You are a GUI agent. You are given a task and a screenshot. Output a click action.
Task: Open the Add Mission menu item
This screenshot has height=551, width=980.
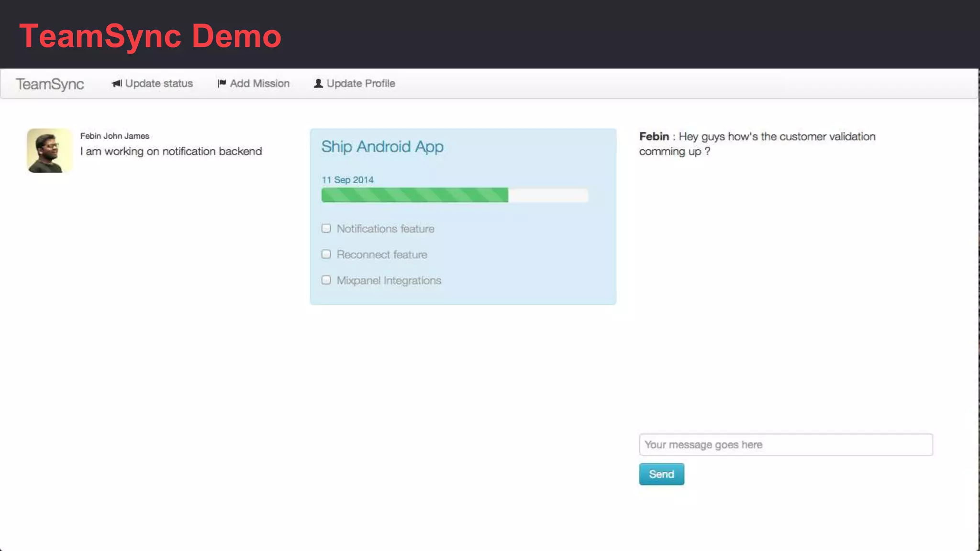[259, 84]
